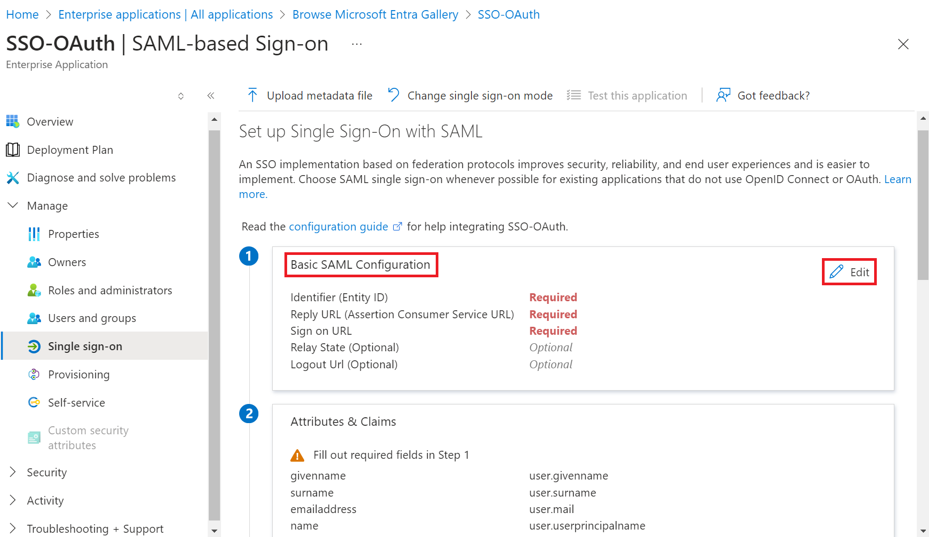The width and height of the screenshot is (929, 537).
Task: Open the configuration guide link
Action: click(338, 227)
